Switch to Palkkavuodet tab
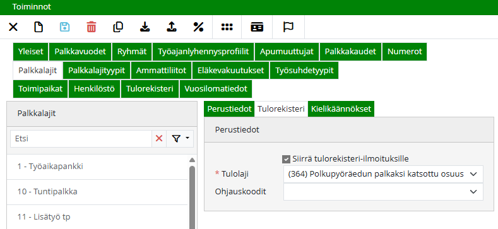 (80, 52)
